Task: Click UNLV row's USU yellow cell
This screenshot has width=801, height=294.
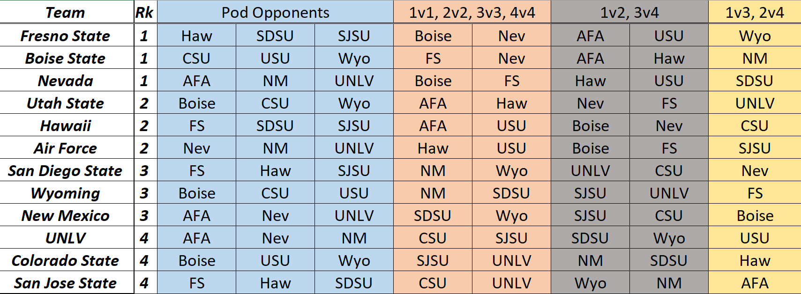Action: [755, 237]
